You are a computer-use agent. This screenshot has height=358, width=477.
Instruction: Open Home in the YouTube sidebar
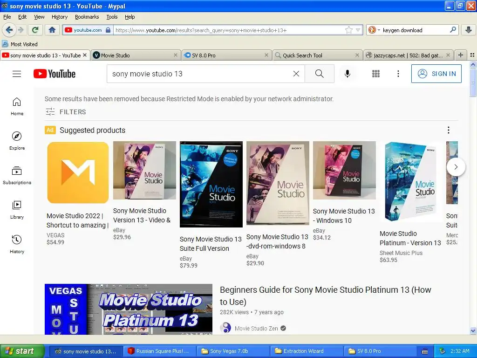(x=17, y=107)
